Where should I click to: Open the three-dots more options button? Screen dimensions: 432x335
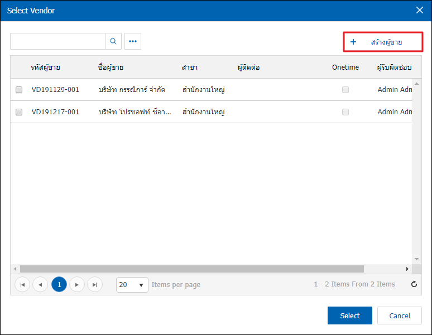[133, 41]
